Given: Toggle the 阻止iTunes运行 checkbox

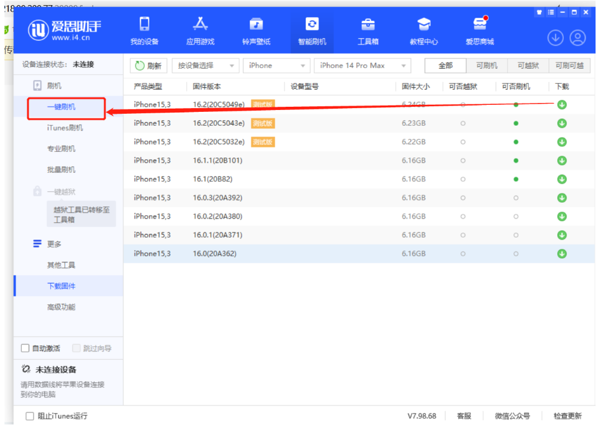Looking at the screenshot, I should coord(30,416).
